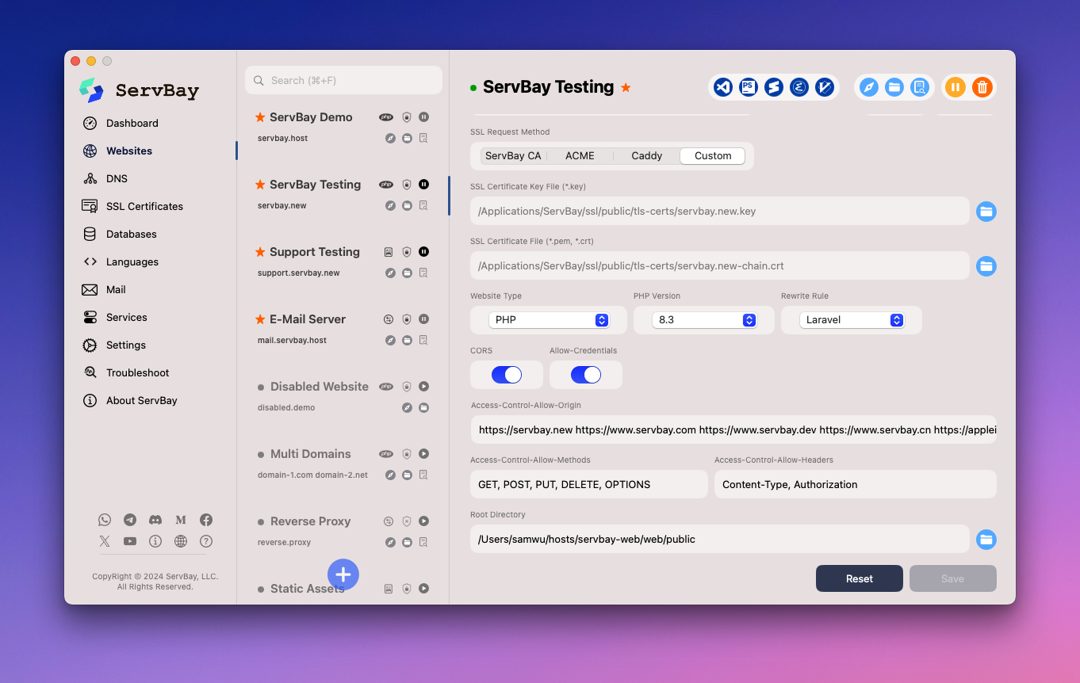Open the help question mark icon

206,541
